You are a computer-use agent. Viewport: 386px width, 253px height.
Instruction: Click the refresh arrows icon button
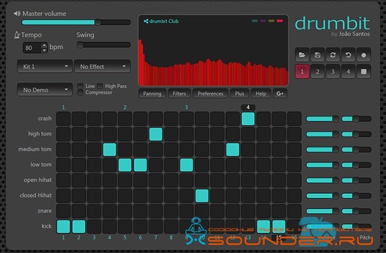click(x=333, y=55)
